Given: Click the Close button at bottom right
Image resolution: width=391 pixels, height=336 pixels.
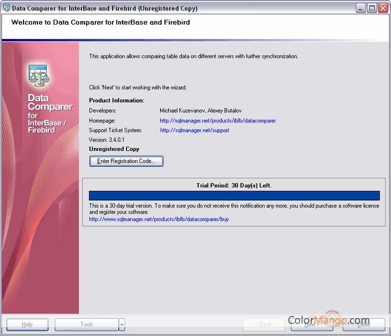Looking at the screenshot, I should click(364, 324).
